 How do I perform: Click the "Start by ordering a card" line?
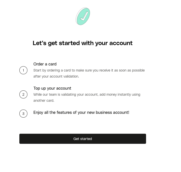[x=89, y=71]
